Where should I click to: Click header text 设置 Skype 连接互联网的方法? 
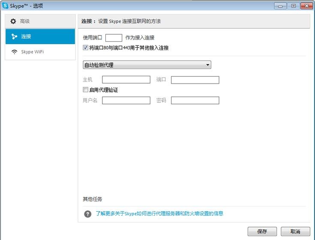[129, 21]
